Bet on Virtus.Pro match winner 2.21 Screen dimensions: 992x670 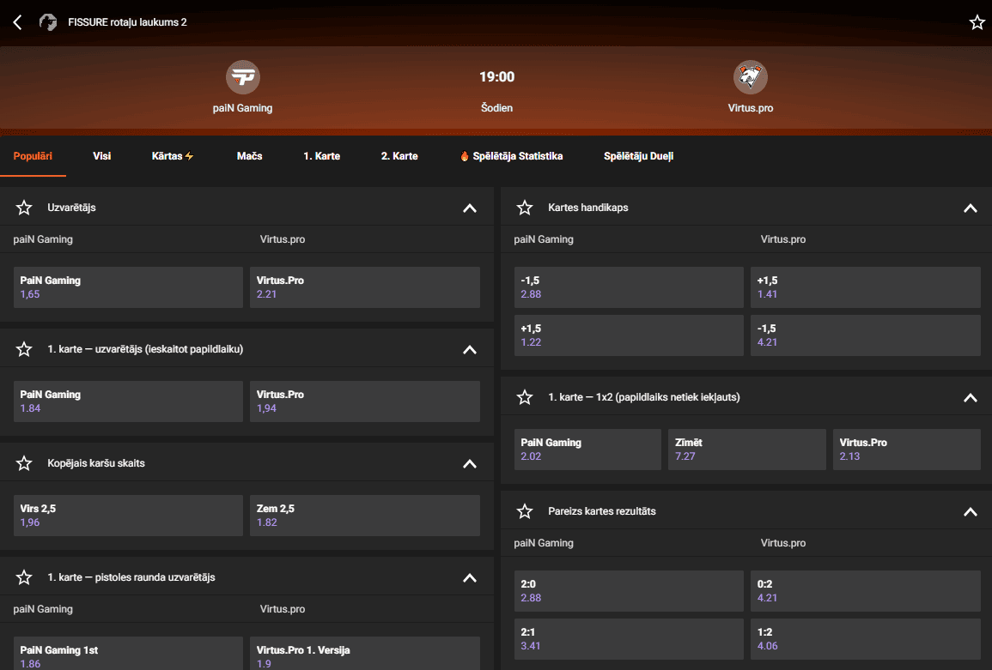point(365,287)
